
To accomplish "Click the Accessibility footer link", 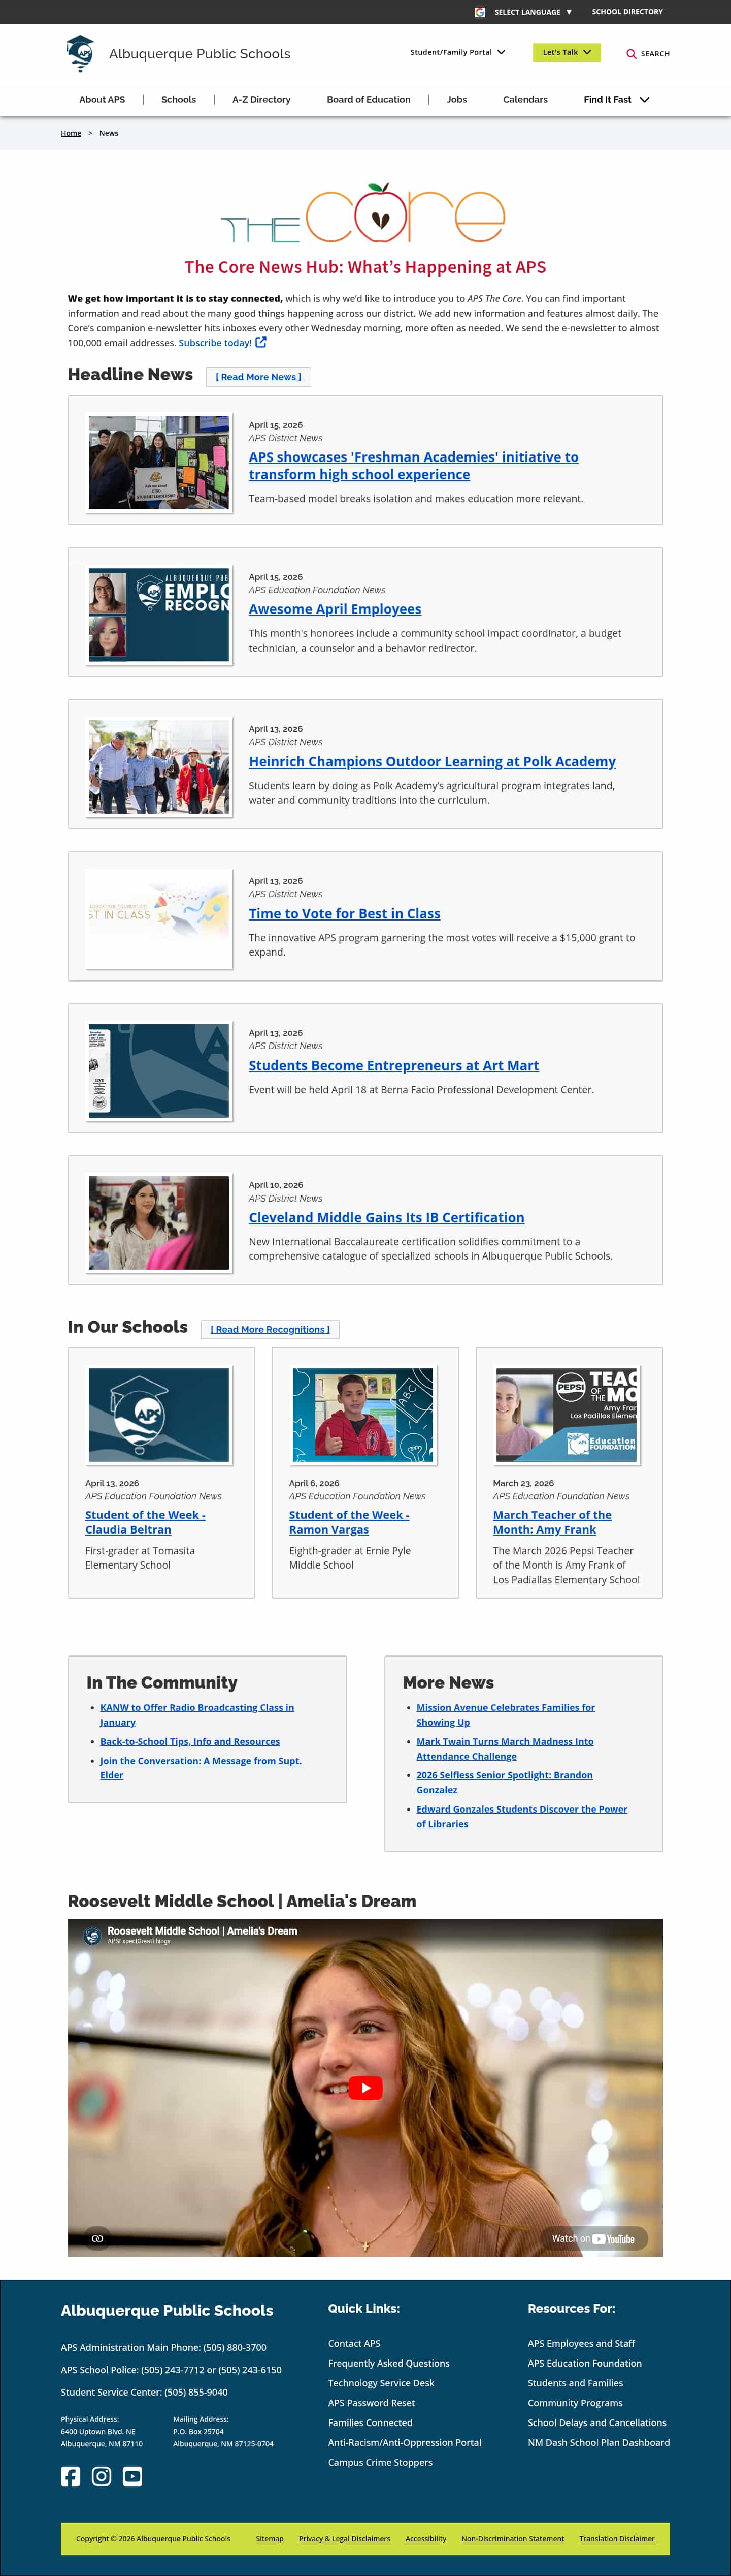I will click(x=425, y=2538).
